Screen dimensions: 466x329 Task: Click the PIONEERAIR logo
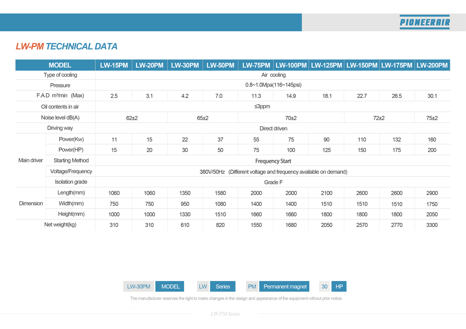click(424, 22)
